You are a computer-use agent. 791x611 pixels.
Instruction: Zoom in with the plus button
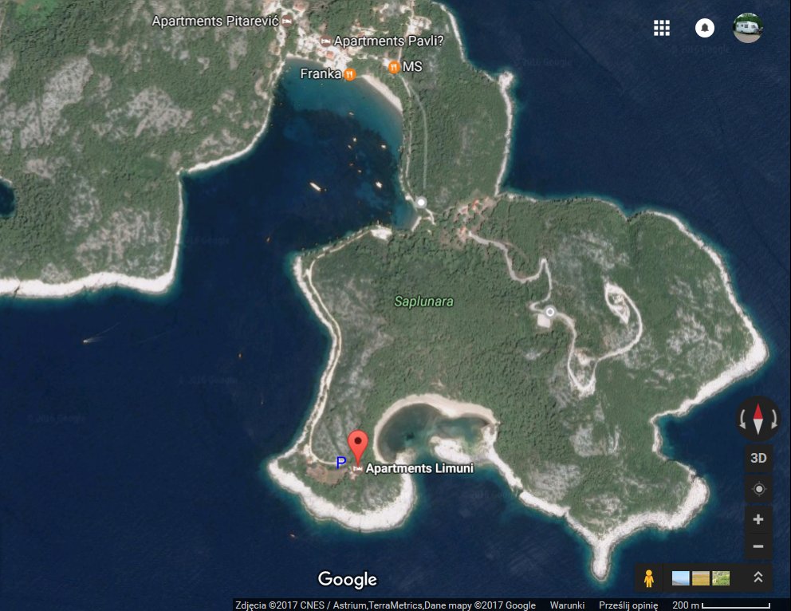click(x=758, y=519)
